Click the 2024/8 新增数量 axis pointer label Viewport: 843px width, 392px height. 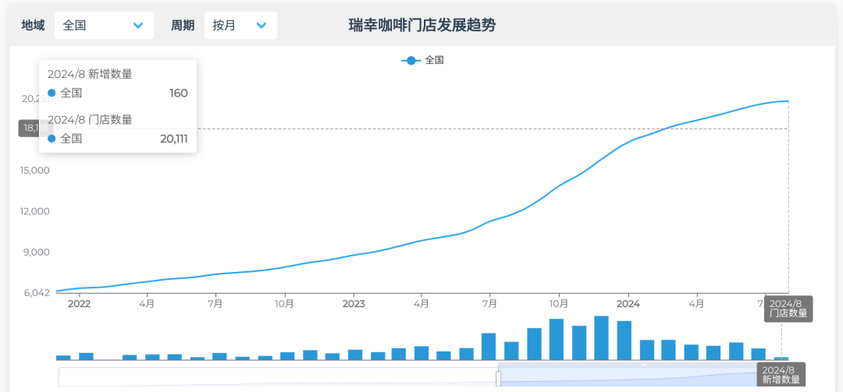(781, 375)
